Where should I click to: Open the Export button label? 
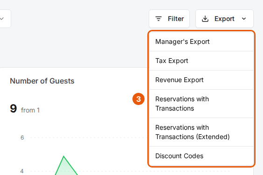224,19
